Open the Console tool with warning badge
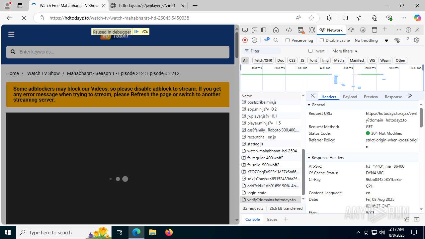This screenshot has height=239, width=425. click(301, 30)
